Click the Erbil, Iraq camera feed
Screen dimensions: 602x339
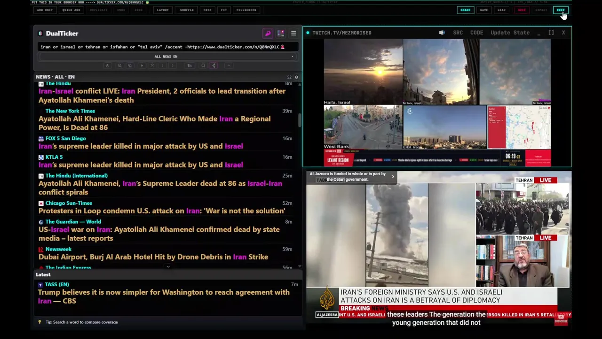[x=444, y=127]
